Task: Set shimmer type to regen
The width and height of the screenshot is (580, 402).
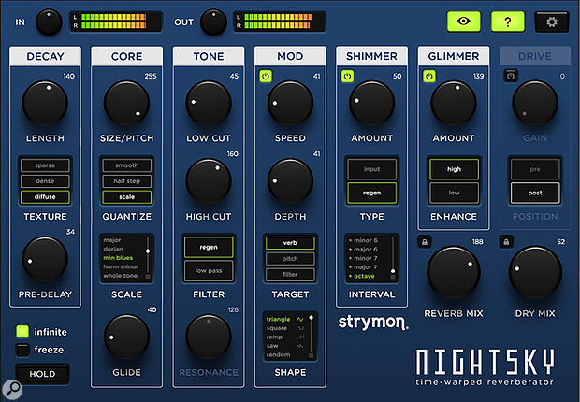Action: [371, 193]
